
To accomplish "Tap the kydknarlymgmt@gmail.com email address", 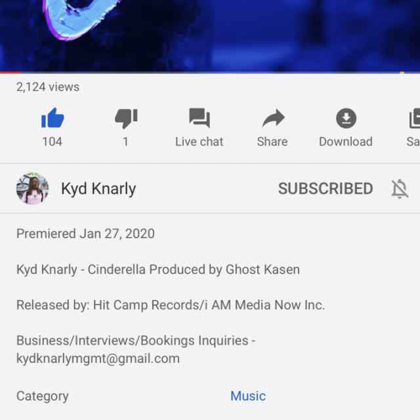I will pyautogui.click(x=98, y=359).
